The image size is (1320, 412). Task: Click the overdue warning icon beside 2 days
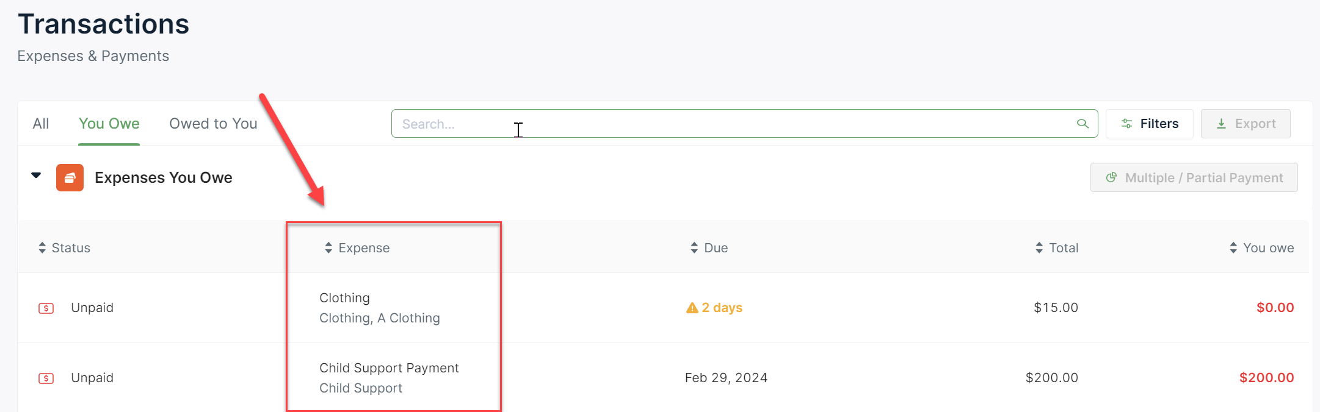[692, 308]
